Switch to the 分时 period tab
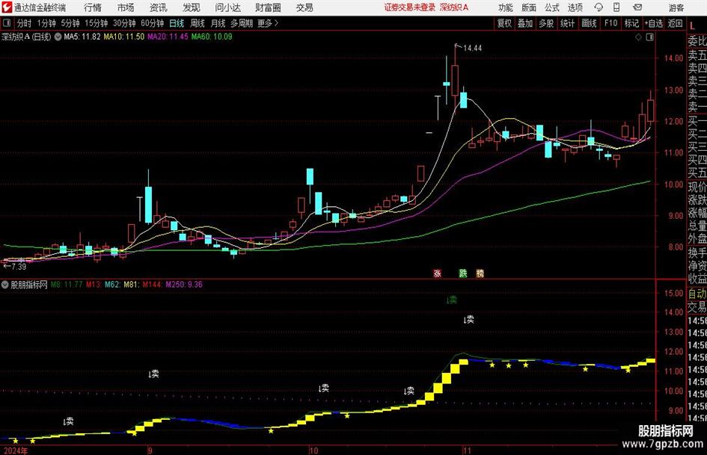707x455 pixels. pyautogui.click(x=25, y=23)
